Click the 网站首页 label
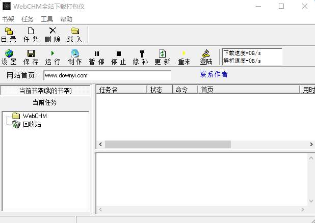 point(22,75)
